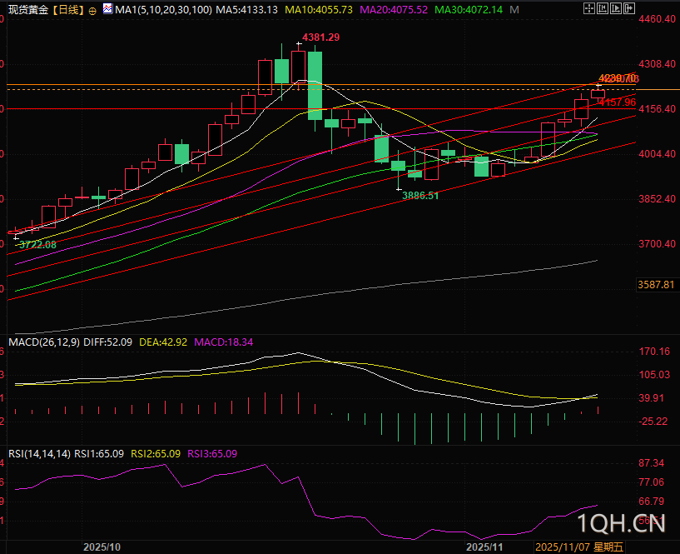Toggle the yellow MA10 average label
680x554 pixels.
click(x=319, y=10)
